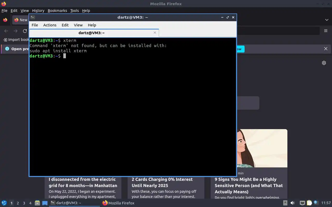The width and height of the screenshot is (332, 207).
Task: Switch to virtual desktop 2
Action: pos(18,203)
